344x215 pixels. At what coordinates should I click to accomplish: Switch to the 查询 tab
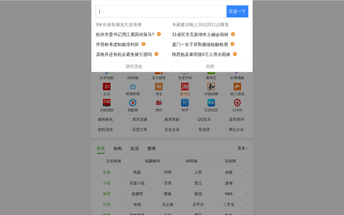tap(152, 149)
